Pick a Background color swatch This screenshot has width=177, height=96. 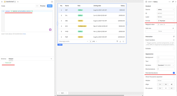[x=158, y=57]
